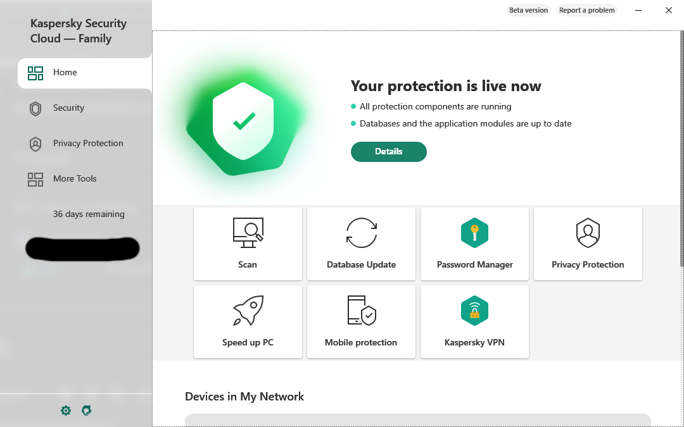Go to Privacy Protection in the sidebar
The width and height of the screenshot is (684, 427).
coord(88,144)
